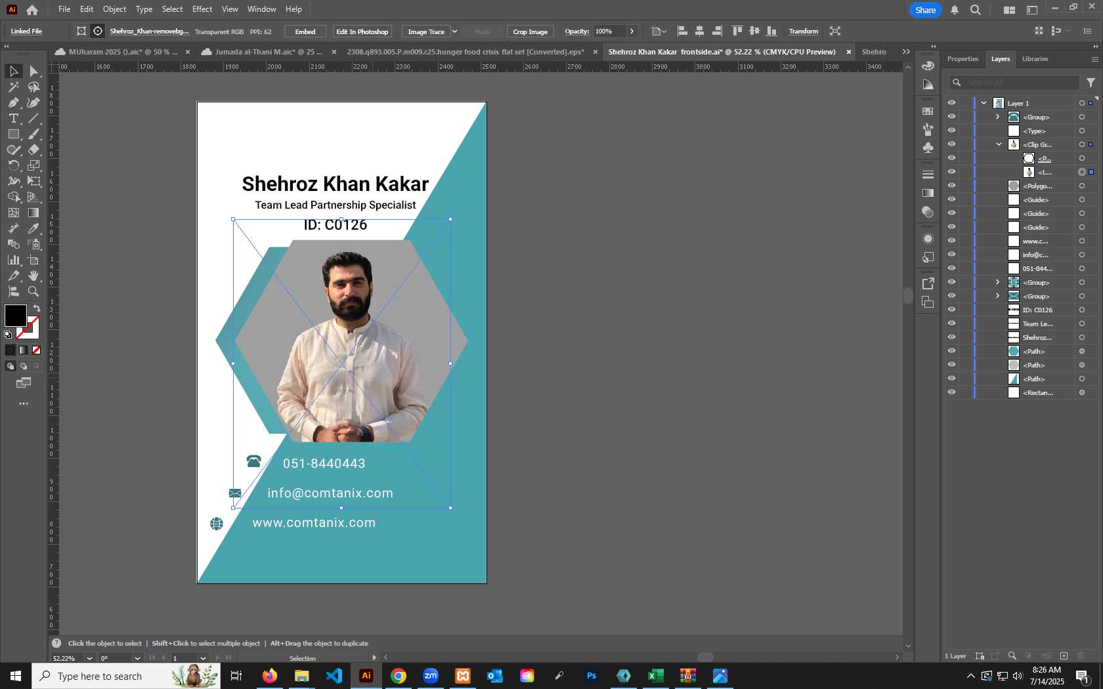Hide the Shehroz... layer item
The width and height of the screenshot is (1103, 689).
click(x=951, y=337)
